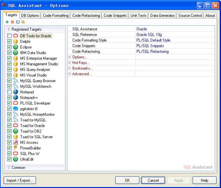Select the SQL Plus W target label
Image resolution: width=221 pixels, height=188 pixels.
[x=30, y=153]
